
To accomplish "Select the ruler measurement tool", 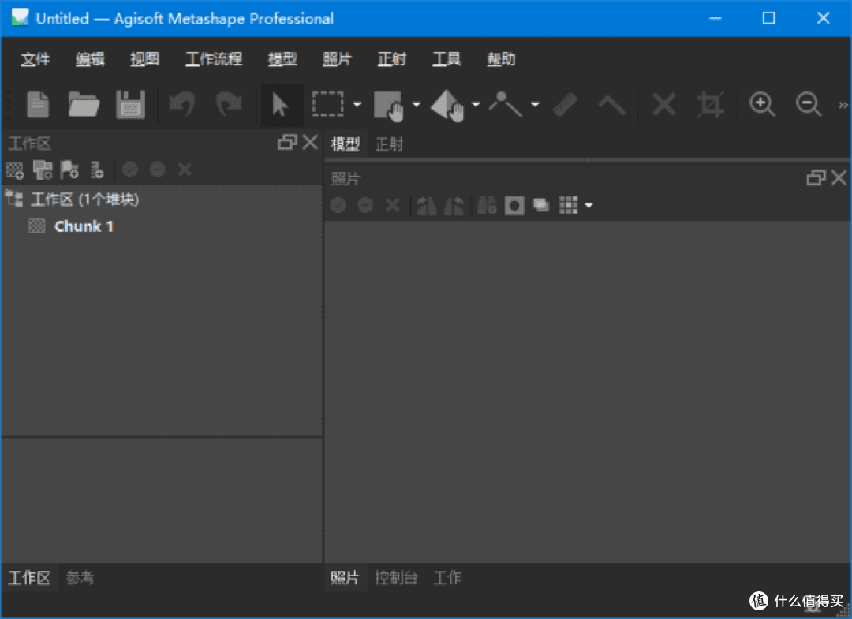I will [565, 104].
